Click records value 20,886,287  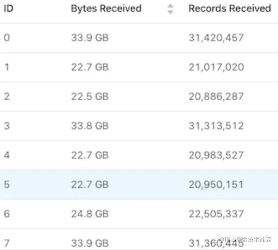click(216, 96)
